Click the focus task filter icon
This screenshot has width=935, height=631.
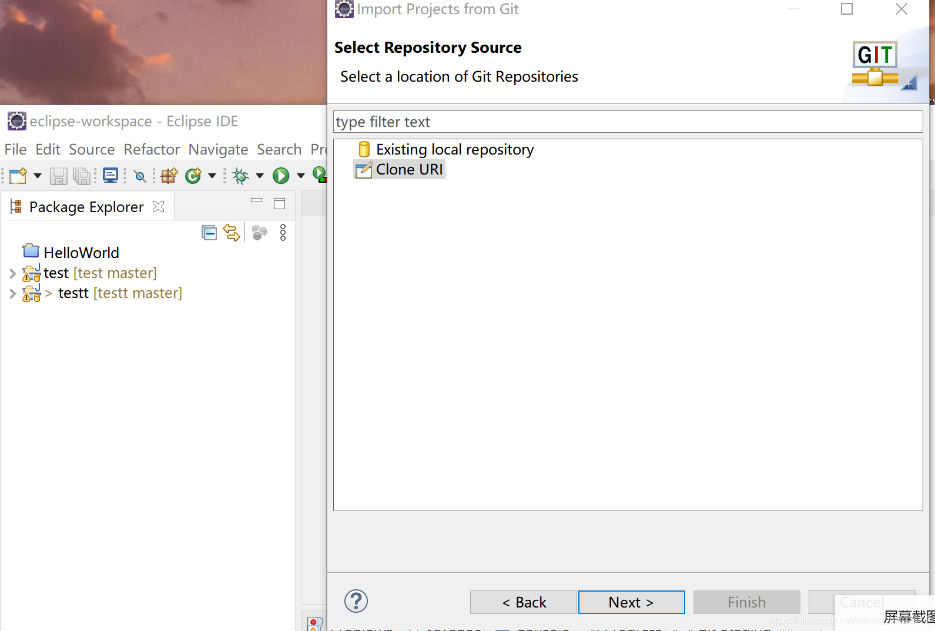tap(260, 233)
